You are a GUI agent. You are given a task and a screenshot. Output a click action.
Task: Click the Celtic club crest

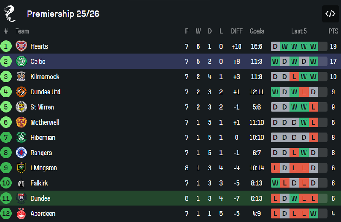pyautogui.click(x=21, y=61)
